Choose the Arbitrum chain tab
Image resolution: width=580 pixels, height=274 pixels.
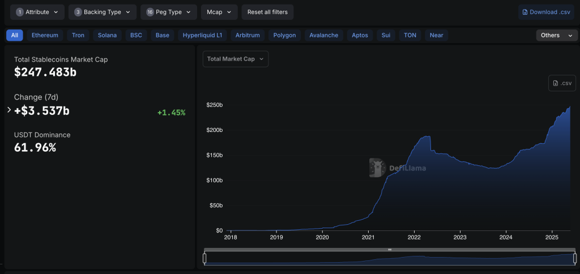248,35
